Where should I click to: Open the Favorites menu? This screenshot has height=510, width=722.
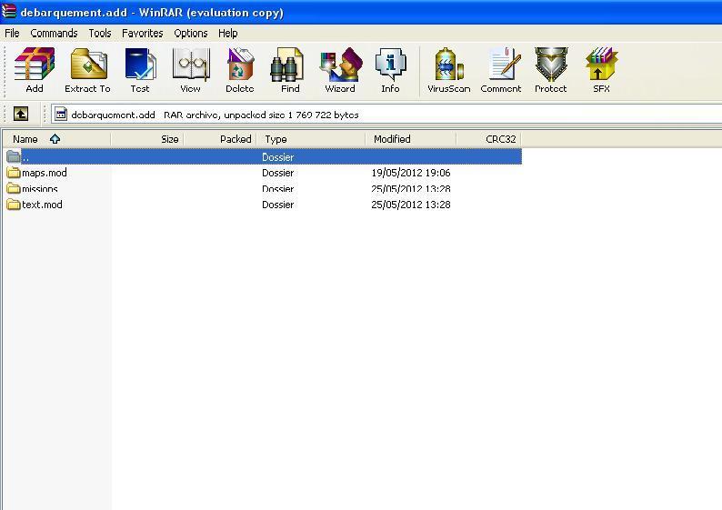(x=143, y=33)
